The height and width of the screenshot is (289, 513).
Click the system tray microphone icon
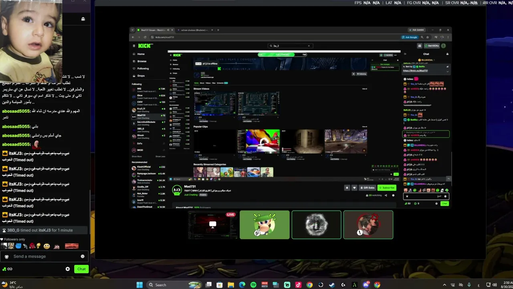click(469, 285)
